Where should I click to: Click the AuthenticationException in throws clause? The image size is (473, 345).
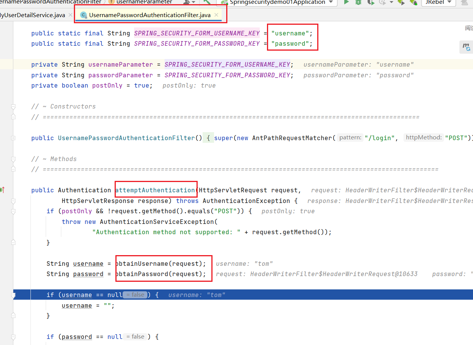[x=246, y=201]
